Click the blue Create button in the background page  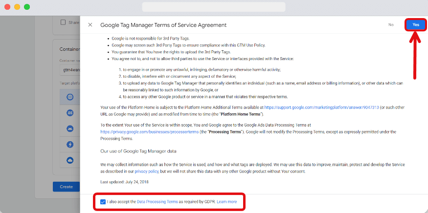pos(67,187)
